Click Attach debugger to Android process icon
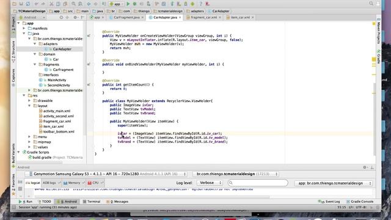The height and width of the screenshot is (220, 391). click(148, 4)
